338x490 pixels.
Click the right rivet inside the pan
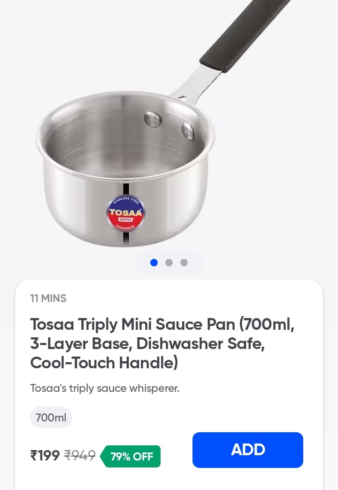188,131
